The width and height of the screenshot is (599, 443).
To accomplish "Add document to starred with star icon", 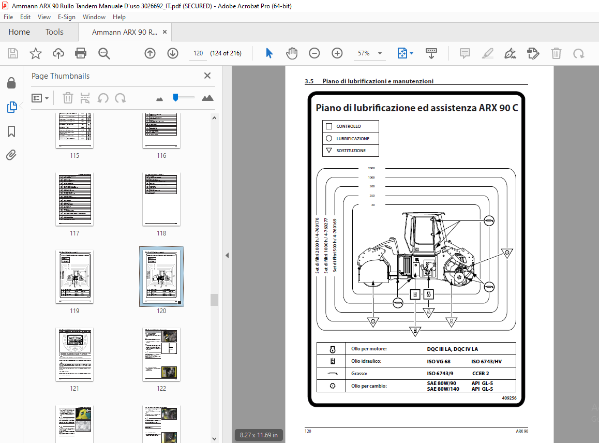I will 36,53.
